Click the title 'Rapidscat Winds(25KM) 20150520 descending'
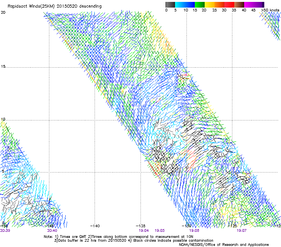This screenshot has width=281, height=247. tap(54, 6)
